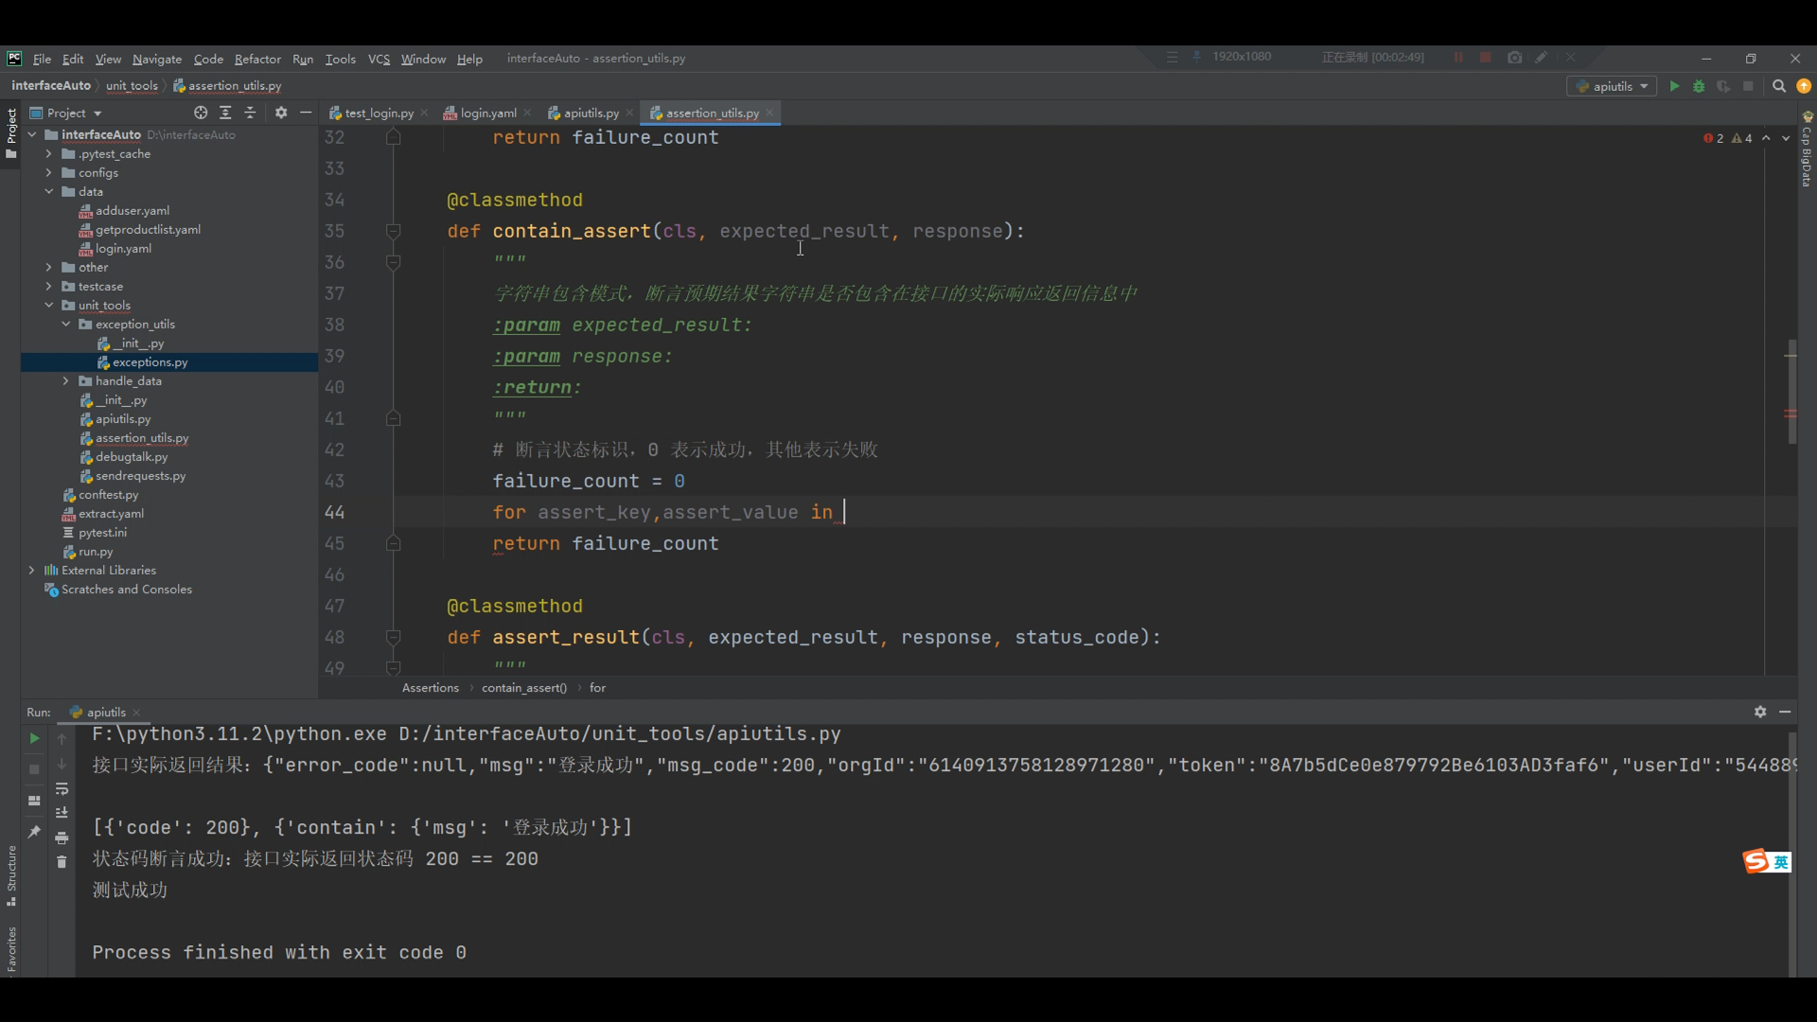Open the File menu
Image resolution: width=1817 pixels, height=1022 pixels.
tap(42, 59)
